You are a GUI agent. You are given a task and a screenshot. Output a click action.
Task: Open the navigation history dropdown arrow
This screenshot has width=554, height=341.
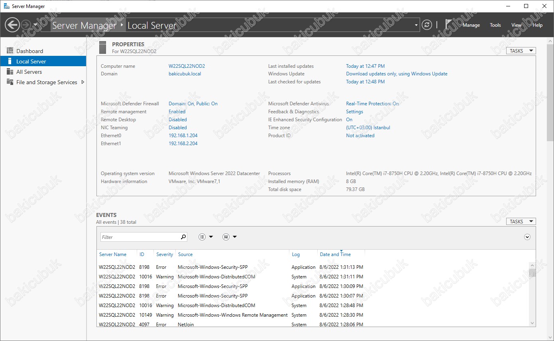(x=35, y=25)
